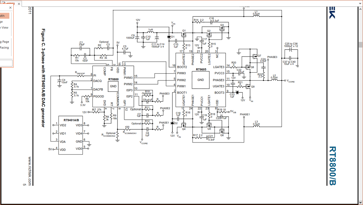Click the PVCC3 pin label

pos(219,73)
